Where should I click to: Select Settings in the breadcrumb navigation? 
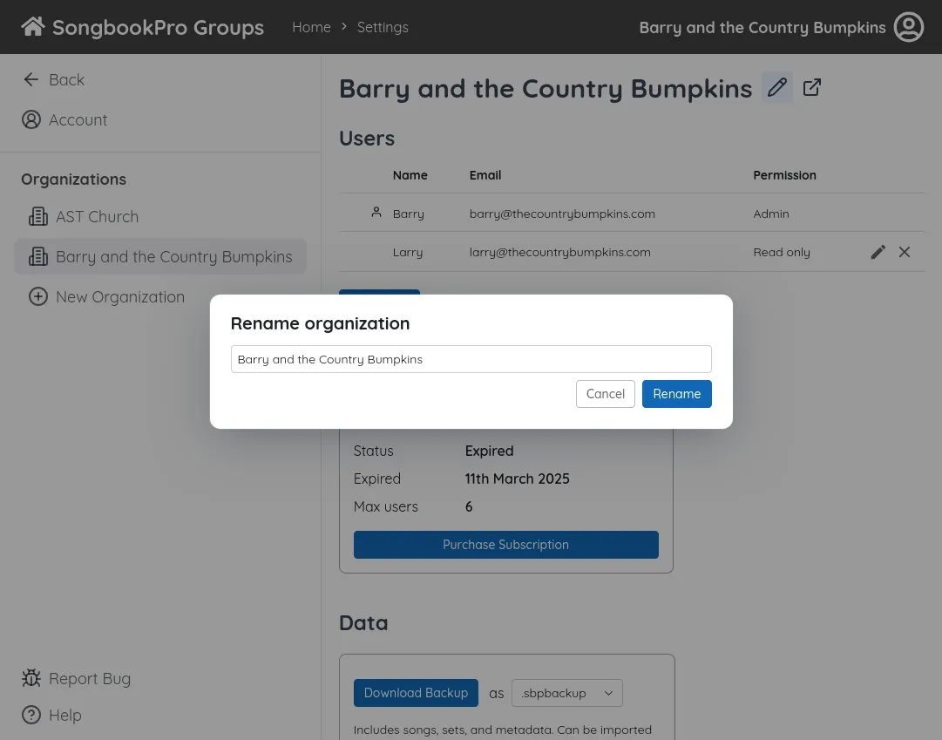click(x=383, y=27)
